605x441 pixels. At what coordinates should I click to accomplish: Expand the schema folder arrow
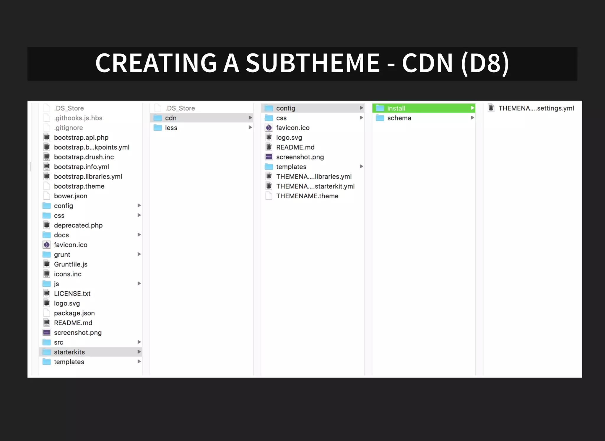click(x=472, y=117)
